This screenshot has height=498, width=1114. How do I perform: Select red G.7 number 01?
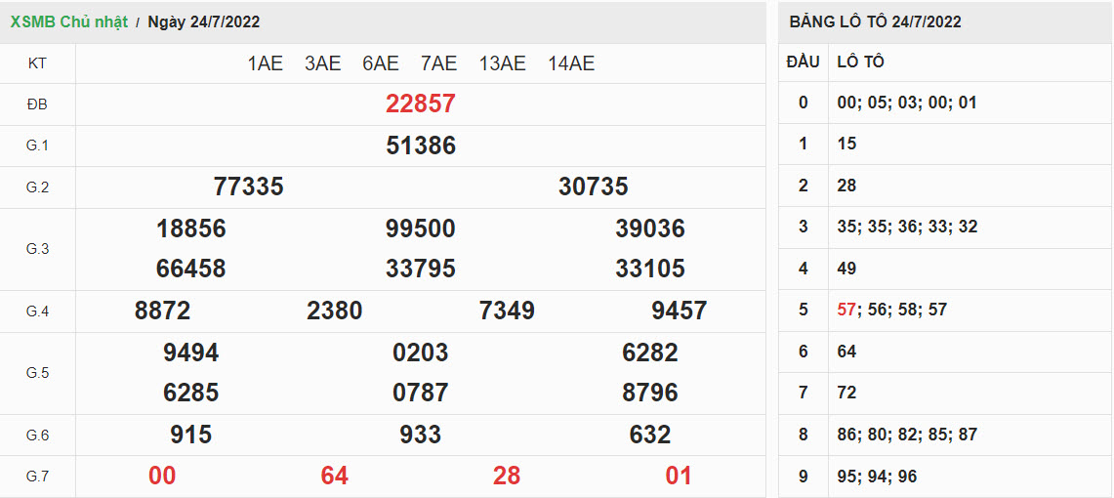[679, 476]
